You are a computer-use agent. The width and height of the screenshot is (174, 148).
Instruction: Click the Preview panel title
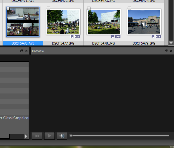pos(38,51)
